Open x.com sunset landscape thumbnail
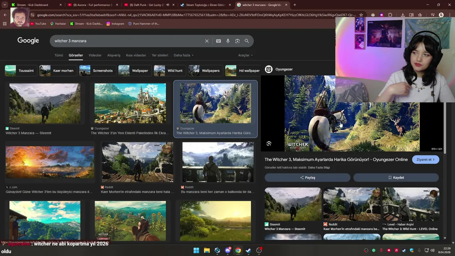Viewport: 455px width, 256px height. pos(50,162)
